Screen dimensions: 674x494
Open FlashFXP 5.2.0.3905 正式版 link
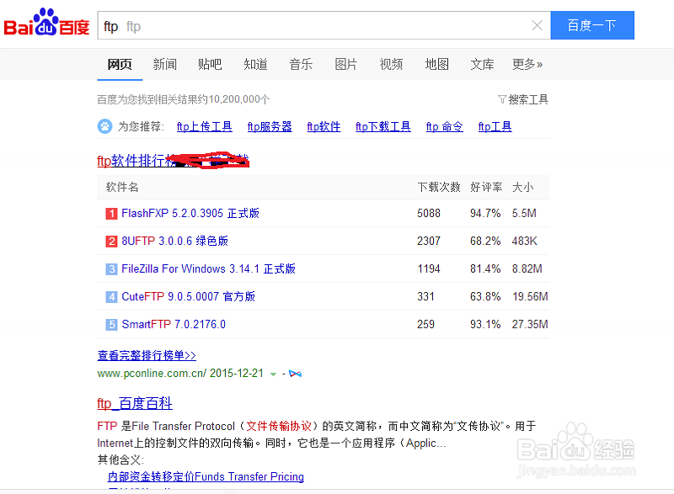[x=190, y=213]
